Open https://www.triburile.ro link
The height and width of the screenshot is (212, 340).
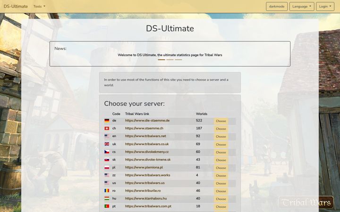click(x=143, y=191)
